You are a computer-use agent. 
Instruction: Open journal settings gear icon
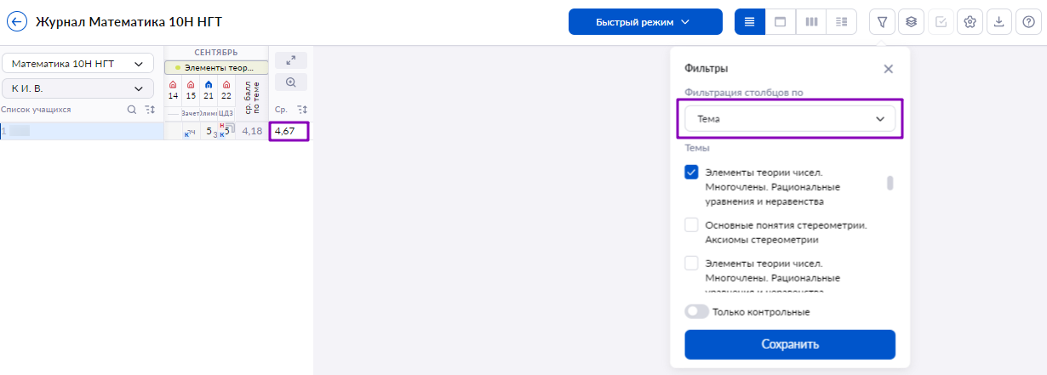(x=969, y=22)
